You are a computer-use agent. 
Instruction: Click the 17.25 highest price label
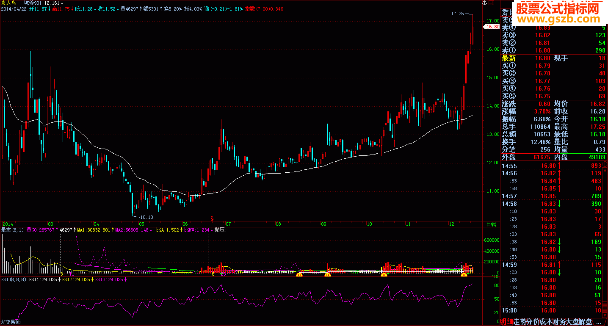pyautogui.click(x=457, y=14)
